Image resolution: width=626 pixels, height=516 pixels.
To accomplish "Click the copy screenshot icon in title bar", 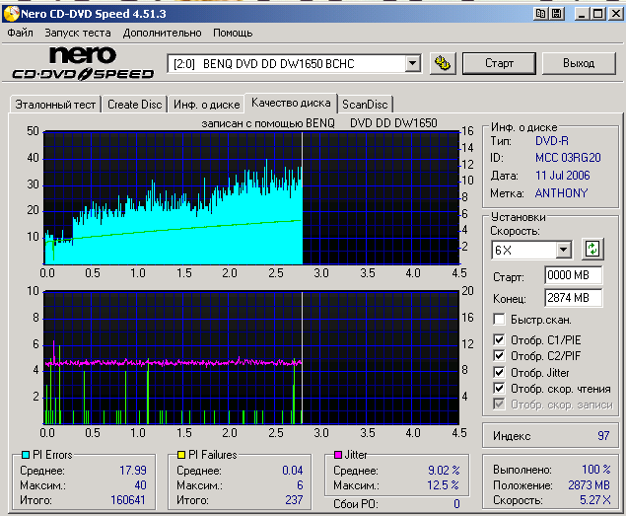I will coord(539,13).
